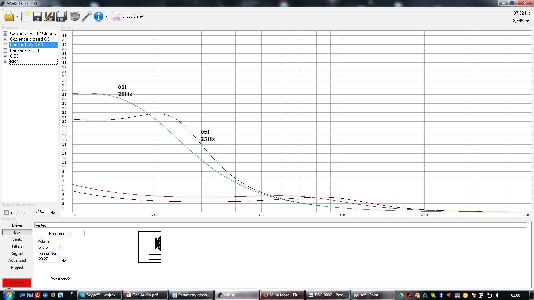Screen dimensions: 534x300
Task: Create a new project
Action: point(26,16)
